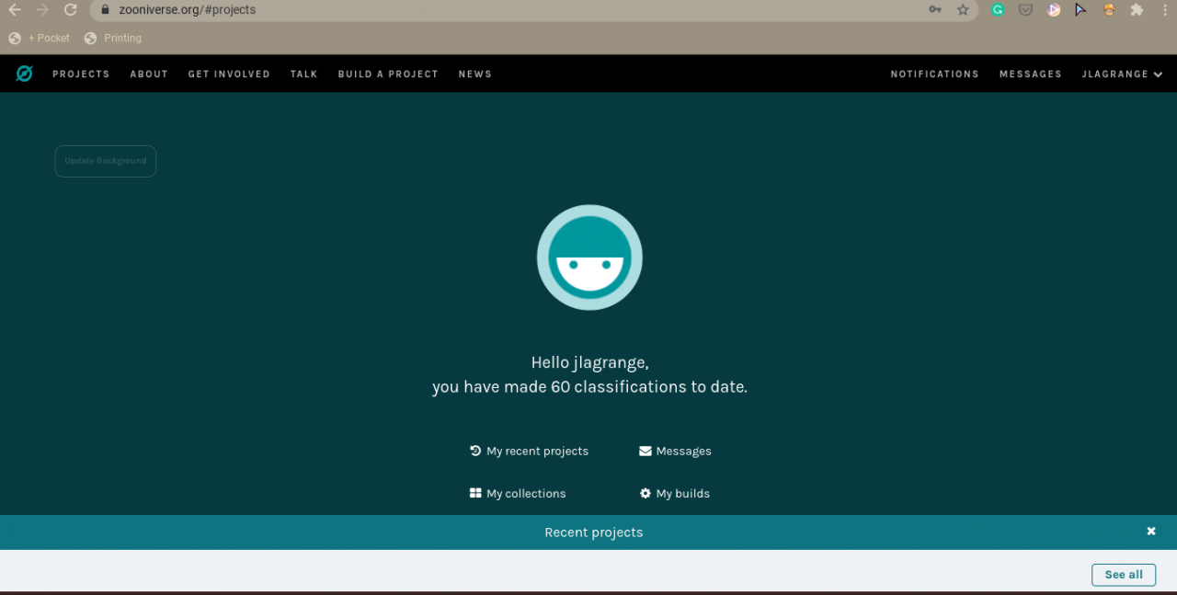Open the Pocket extension icon

tap(1025, 10)
